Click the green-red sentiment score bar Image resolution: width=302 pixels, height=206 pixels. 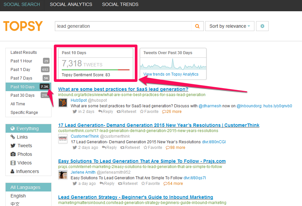click(95, 70)
